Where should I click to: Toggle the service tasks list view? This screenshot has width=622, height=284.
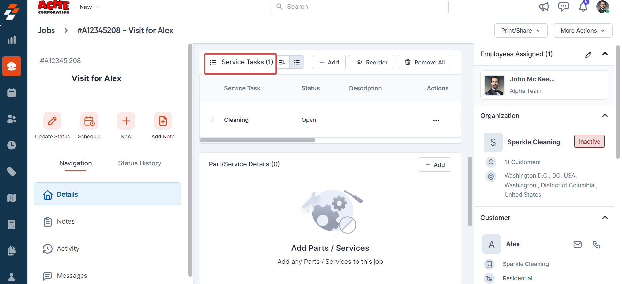[297, 62]
